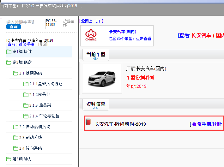Click the folder icon of 2.3 制动系统
The width and height of the screenshot is (224, 167).
15,138
